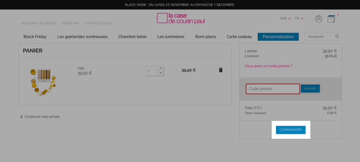Click Continuer mes achats link
The width and height of the screenshot is (360, 162).
(40, 117)
